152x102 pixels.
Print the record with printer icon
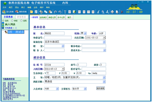coord(112,12)
